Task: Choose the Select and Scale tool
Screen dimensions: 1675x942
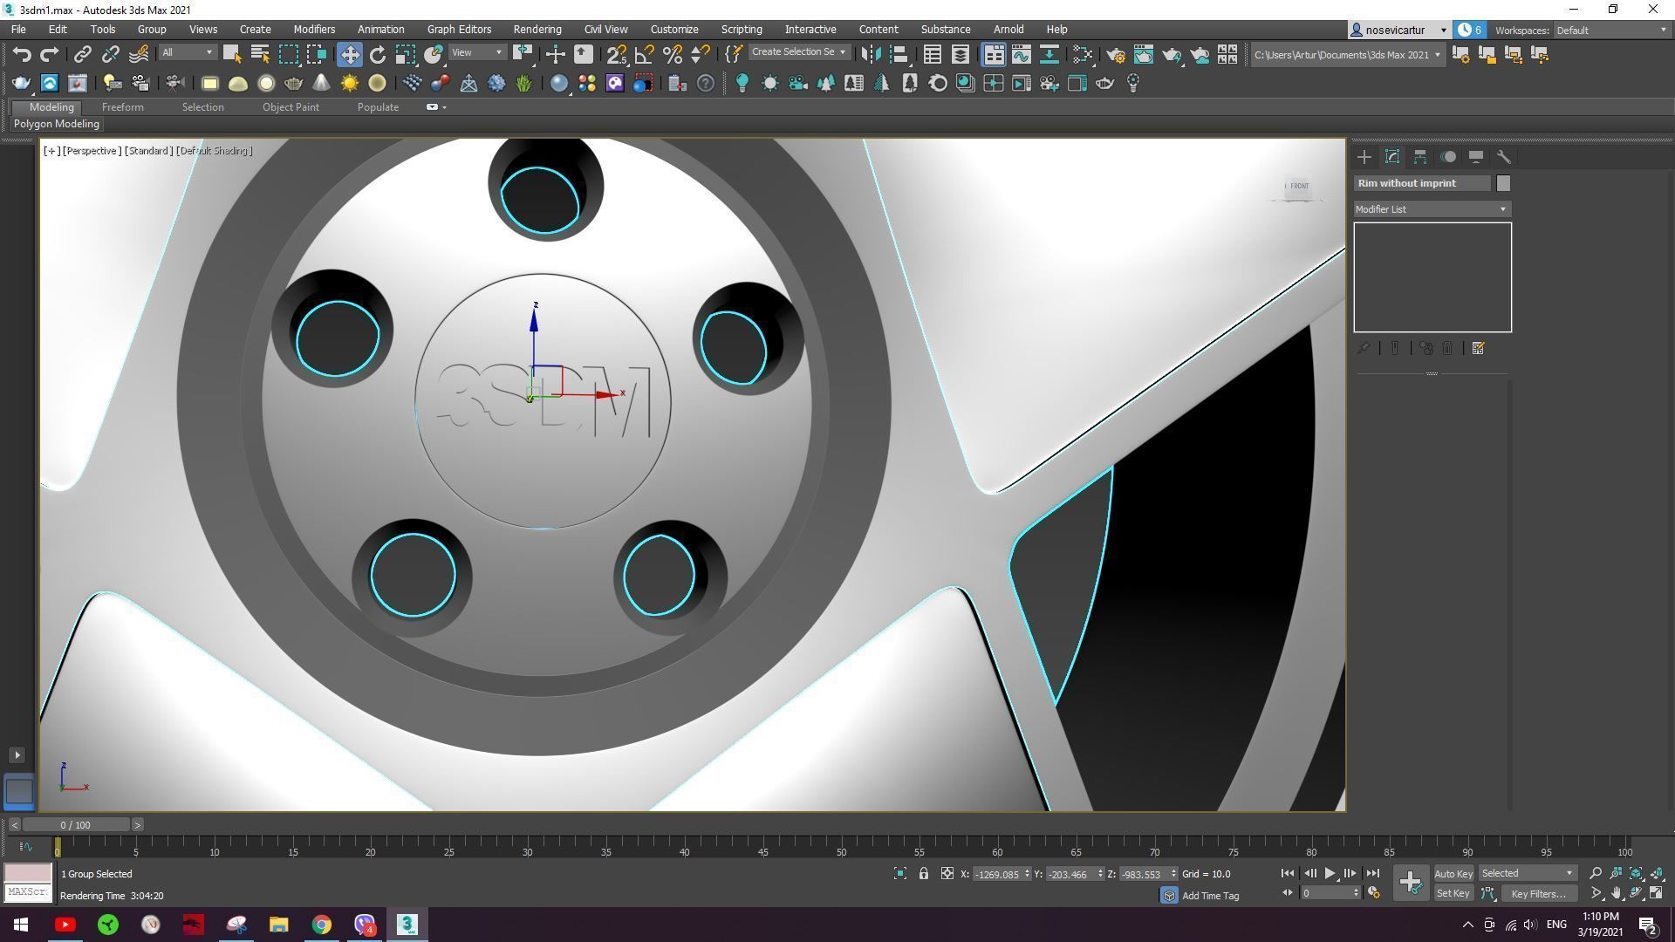Action: click(405, 54)
